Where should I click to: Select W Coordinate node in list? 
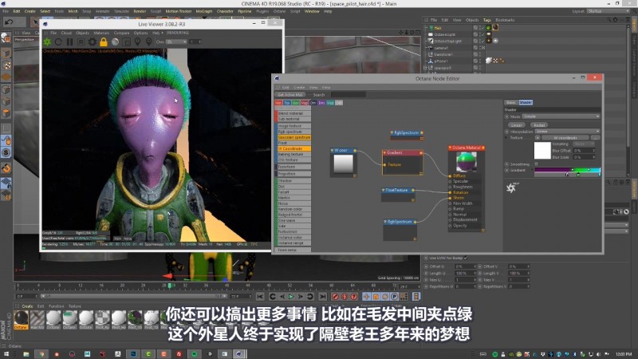pyautogui.click(x=293, y=149)
